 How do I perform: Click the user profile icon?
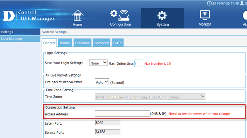[x=242, y=3]
